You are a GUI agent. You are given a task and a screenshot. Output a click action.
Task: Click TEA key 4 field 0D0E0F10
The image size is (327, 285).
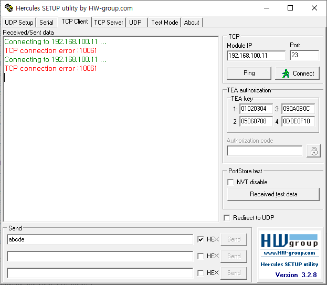pyautogui.click(x=298, y=121)
